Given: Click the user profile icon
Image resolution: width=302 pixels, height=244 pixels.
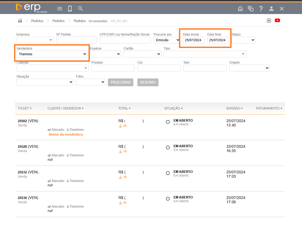Looking at the screenshot, I should (271, 9).
